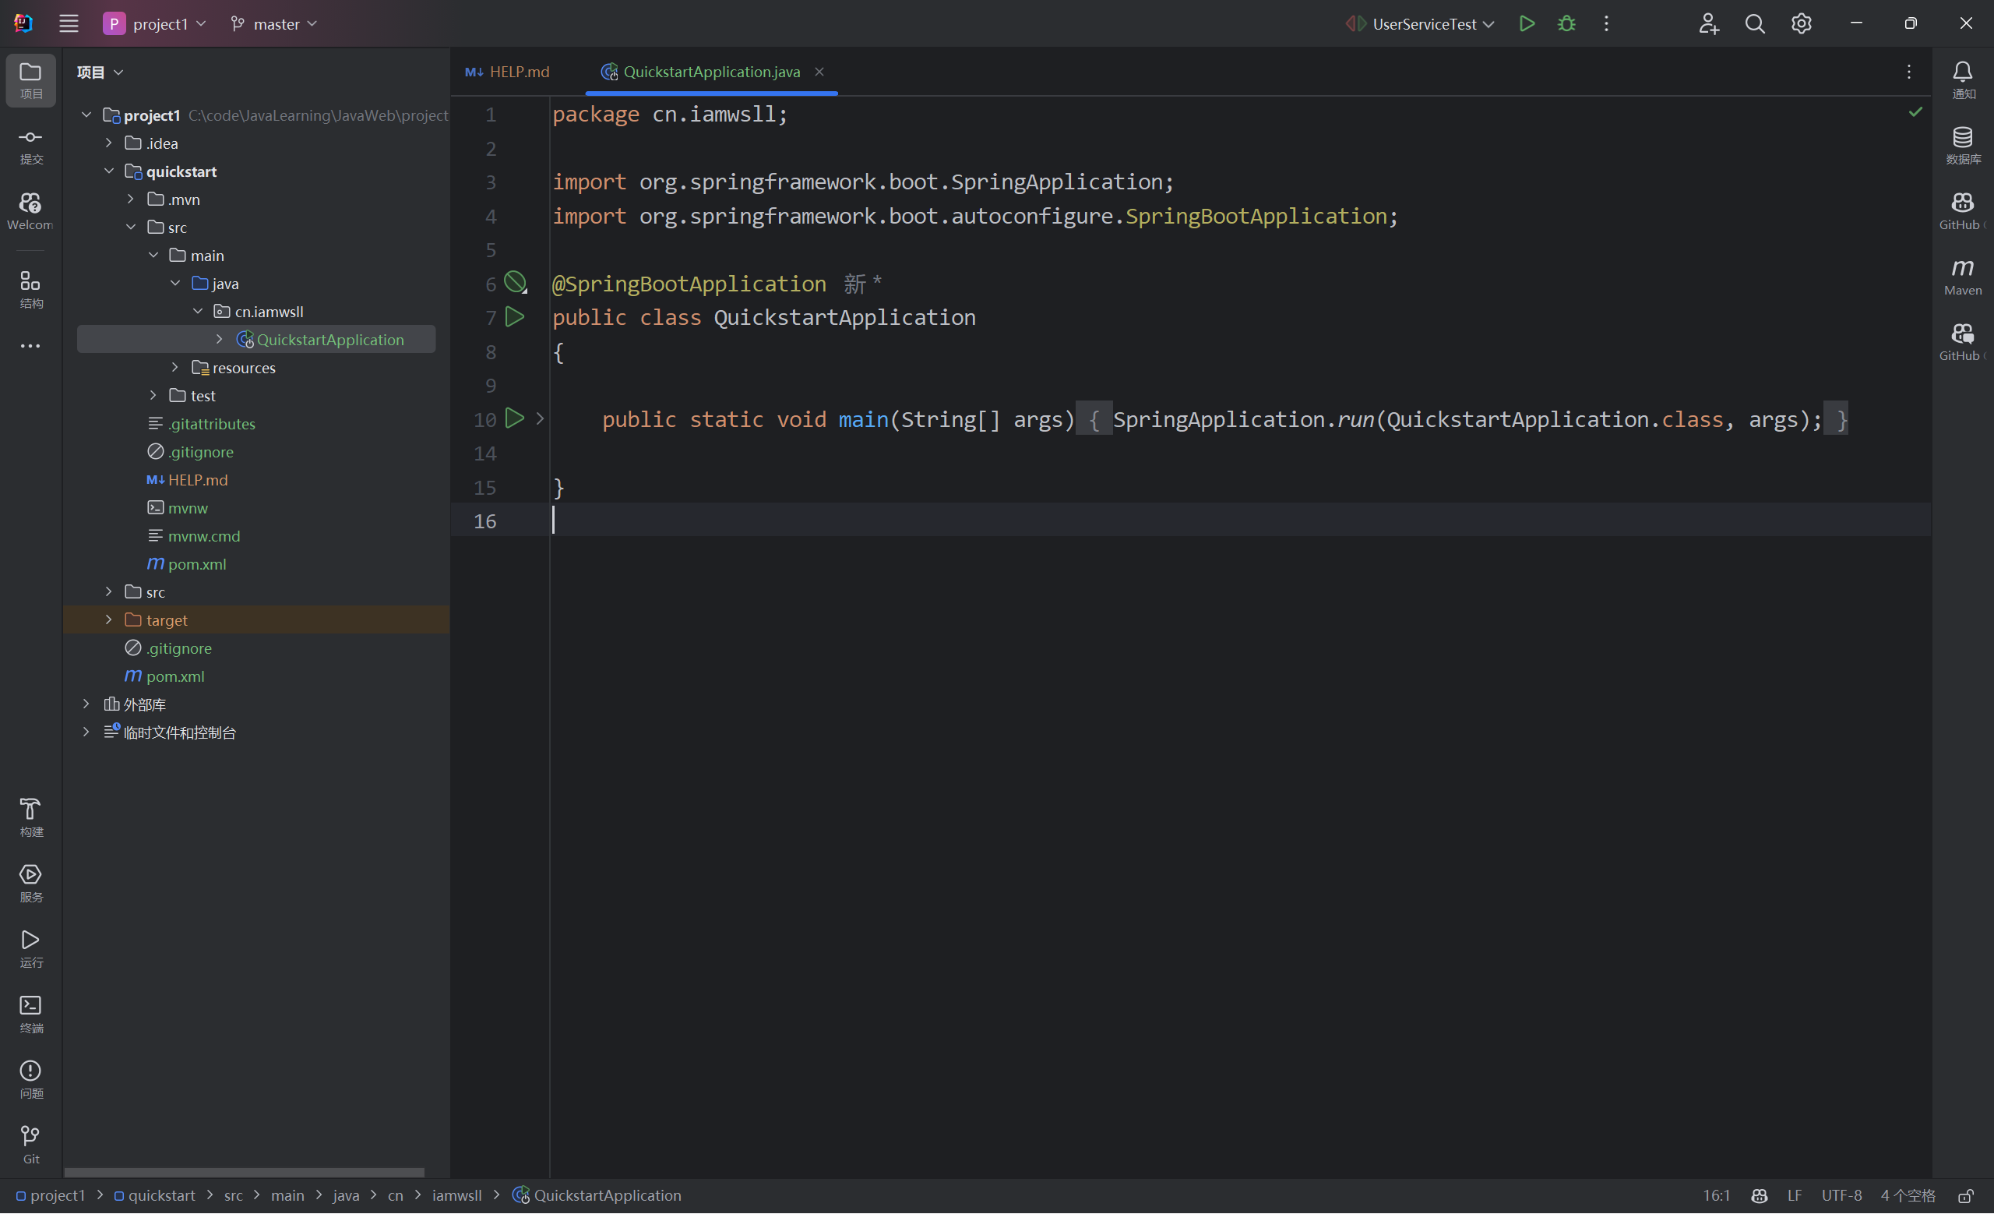Open the main hamburger menu
This screenshot has height=1214, width=1994.
click(69, 23)
